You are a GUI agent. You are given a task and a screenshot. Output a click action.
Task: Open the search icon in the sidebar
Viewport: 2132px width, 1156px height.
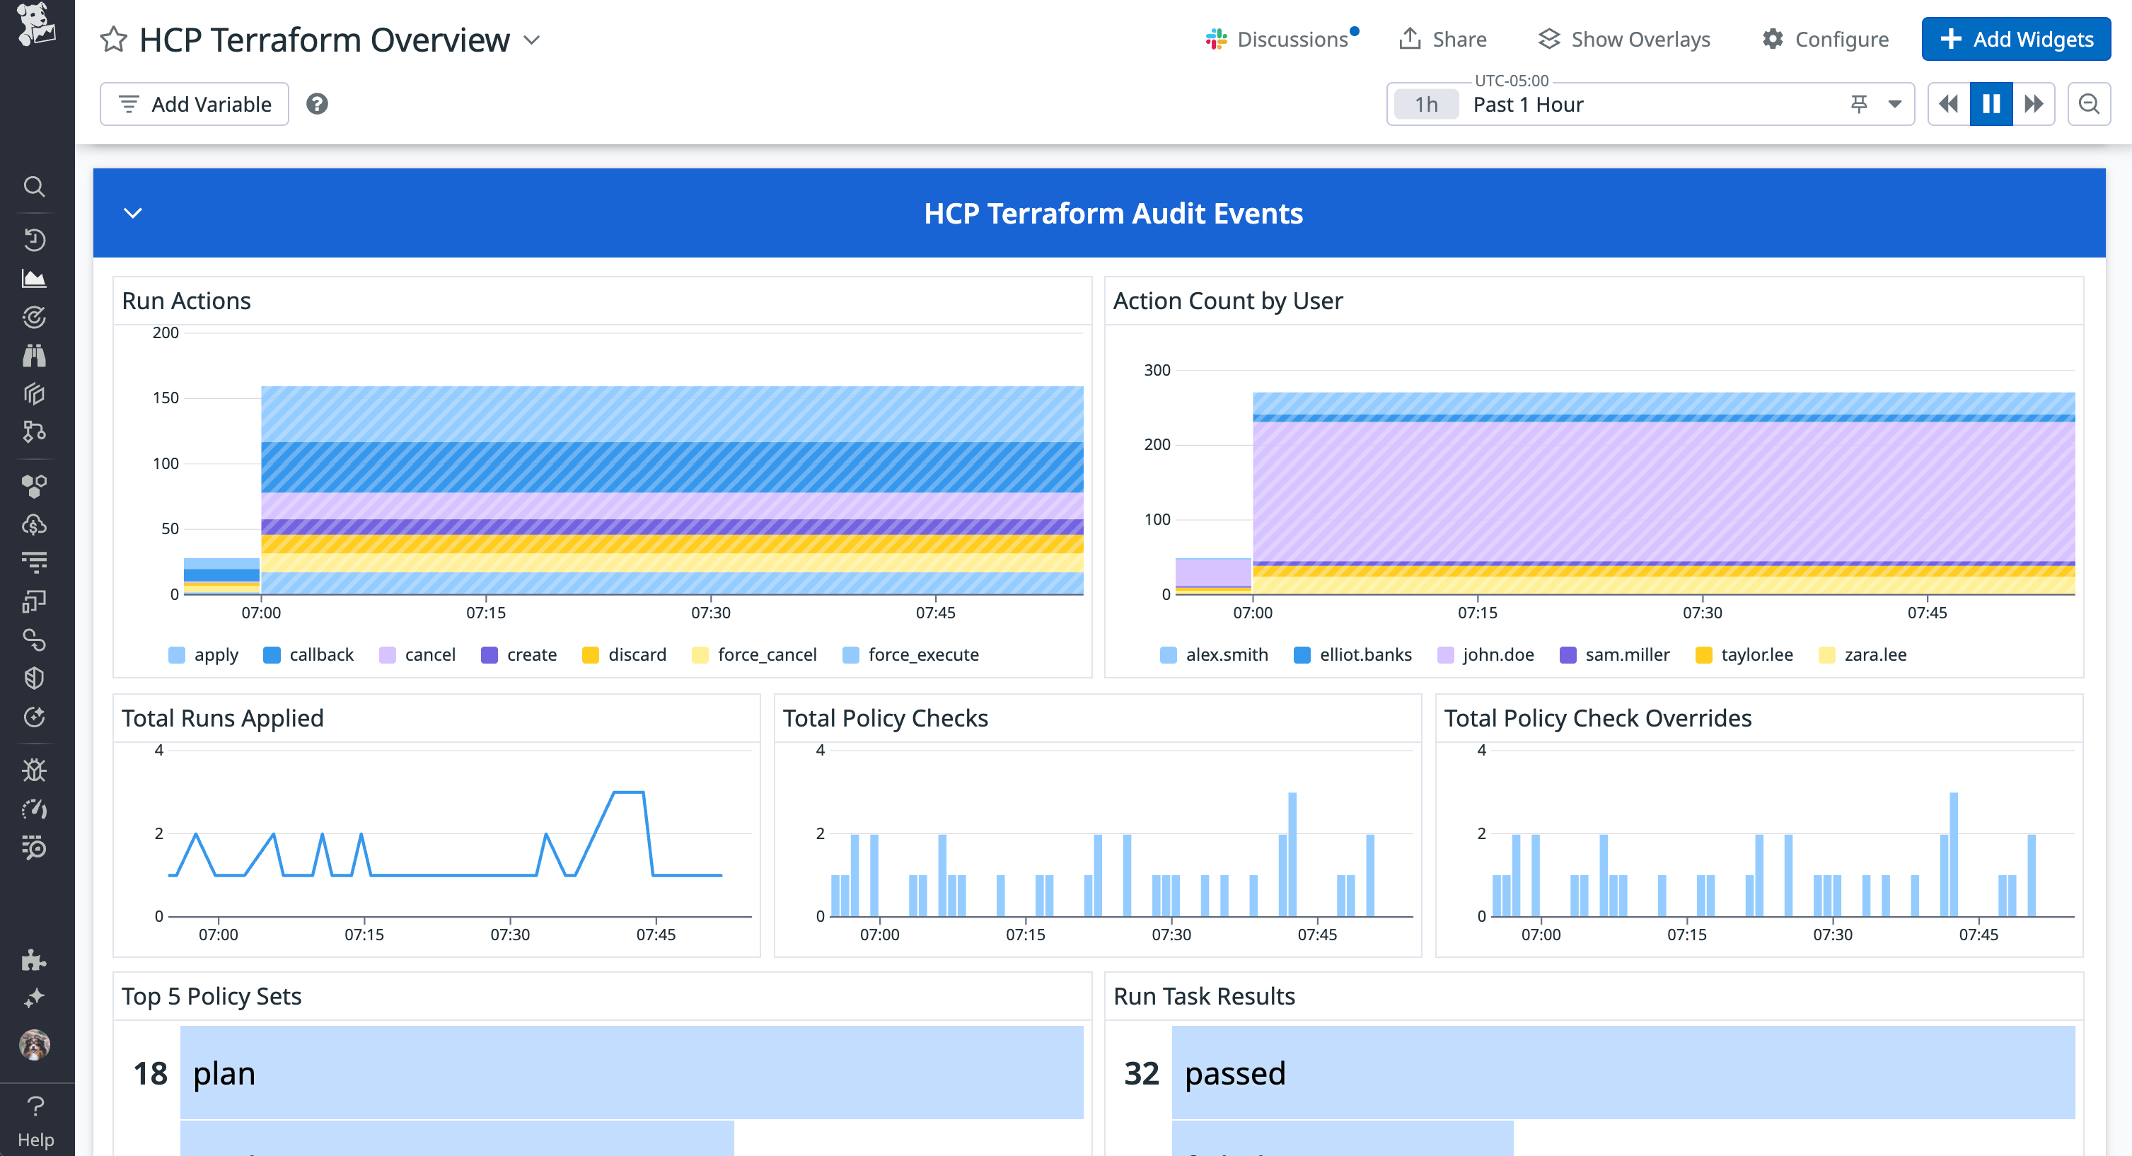(35, 187)
